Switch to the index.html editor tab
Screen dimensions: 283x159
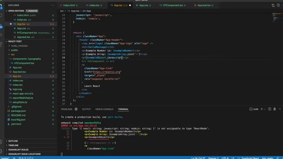tap(69, 5)
